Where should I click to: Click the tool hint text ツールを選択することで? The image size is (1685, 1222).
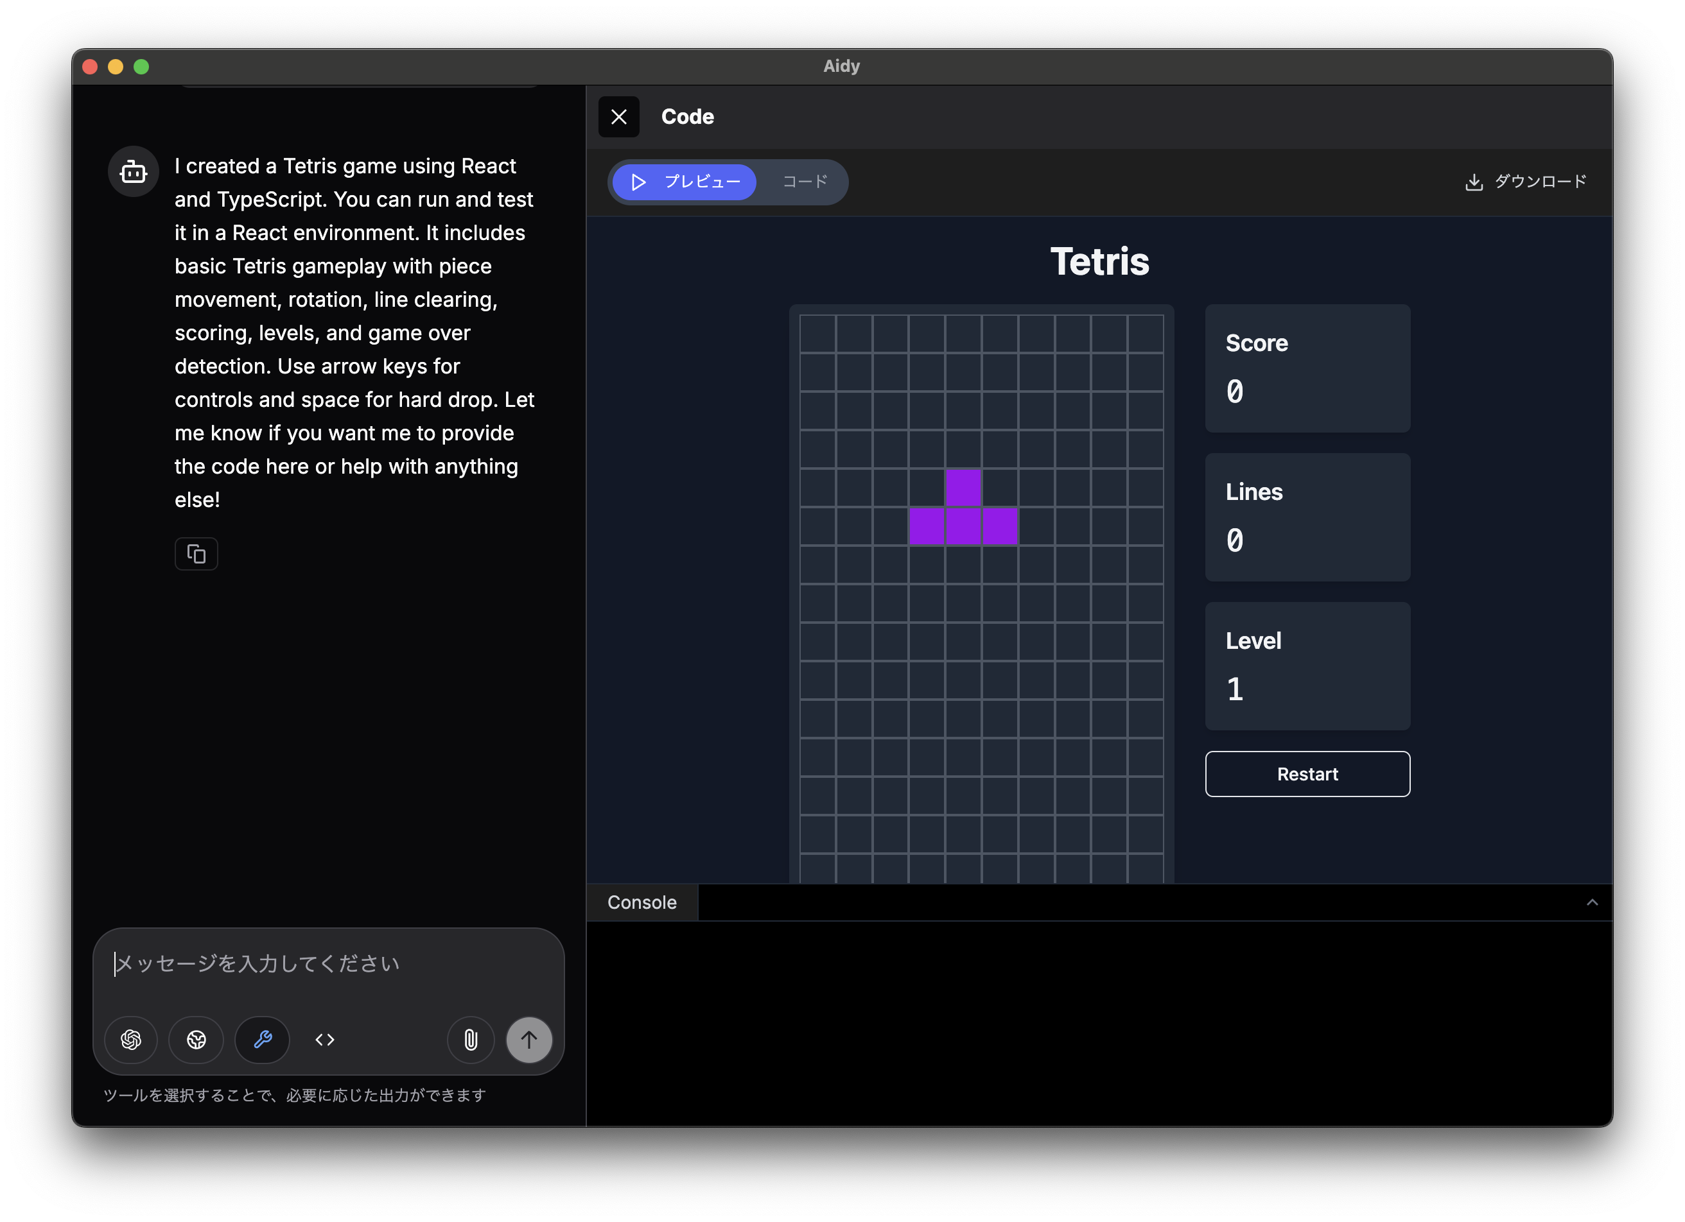point(293,1095)
